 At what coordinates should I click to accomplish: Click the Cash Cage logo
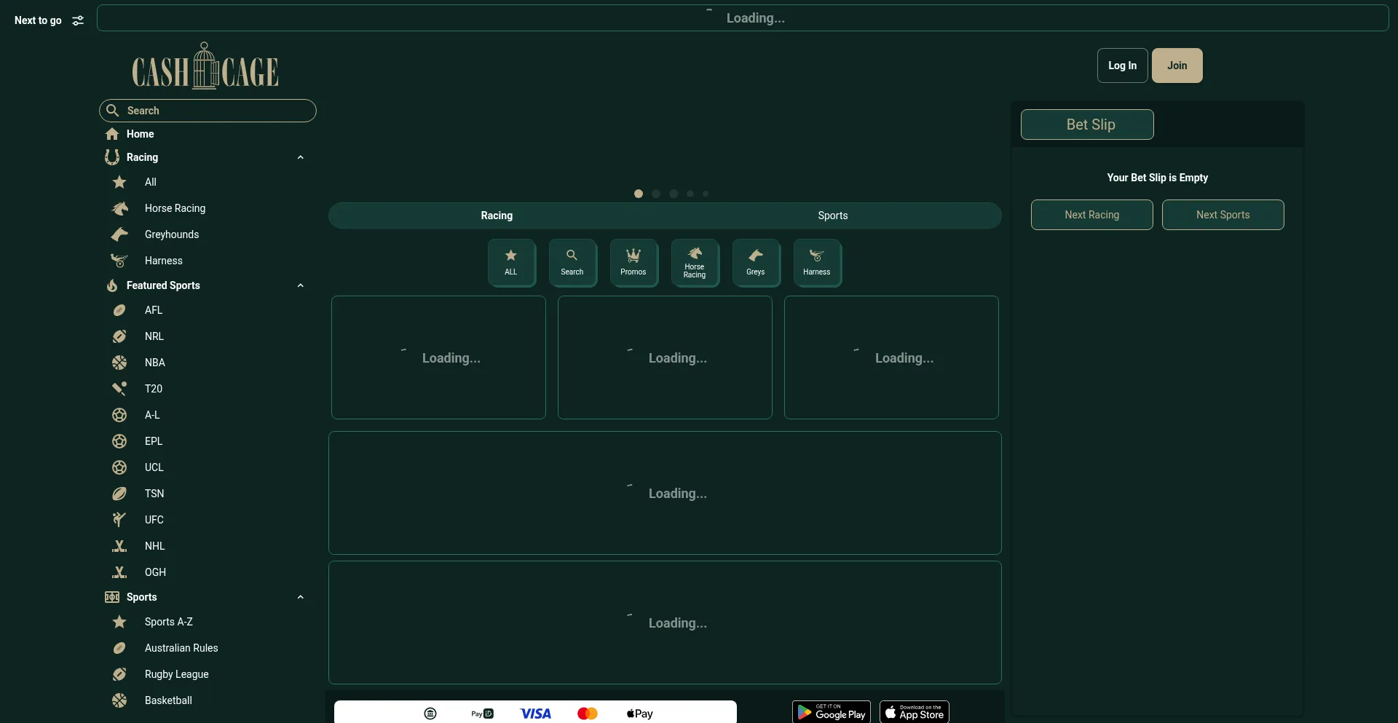click(x=205, y=66)
